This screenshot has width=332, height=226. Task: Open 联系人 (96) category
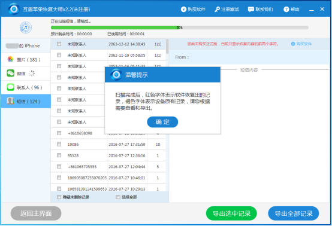(26, 87)
